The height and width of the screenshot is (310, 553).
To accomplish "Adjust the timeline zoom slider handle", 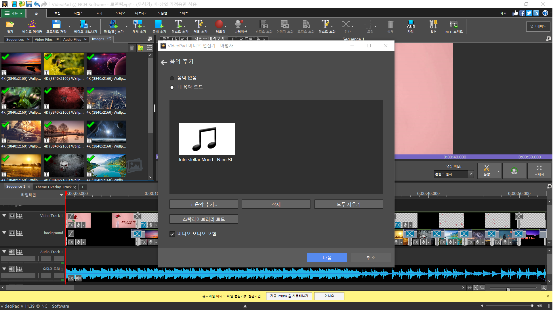I will pyautogui.click(x=508, y=289).
